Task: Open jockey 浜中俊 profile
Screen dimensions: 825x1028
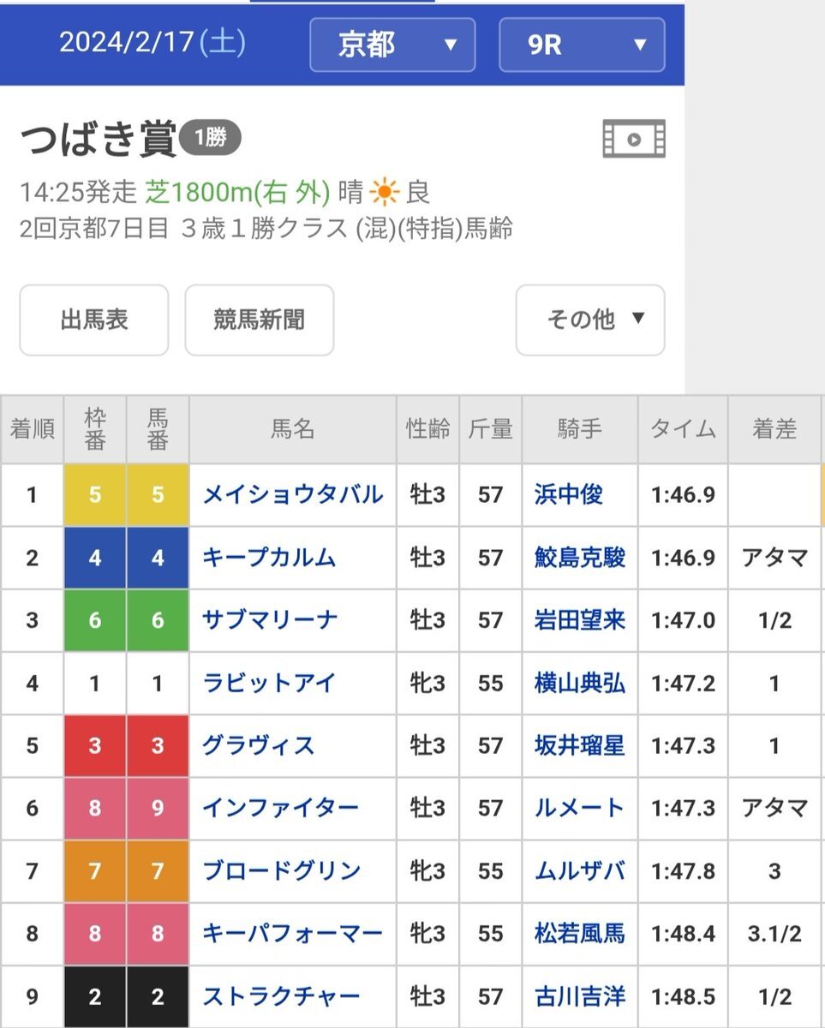Action: point(568,494)
